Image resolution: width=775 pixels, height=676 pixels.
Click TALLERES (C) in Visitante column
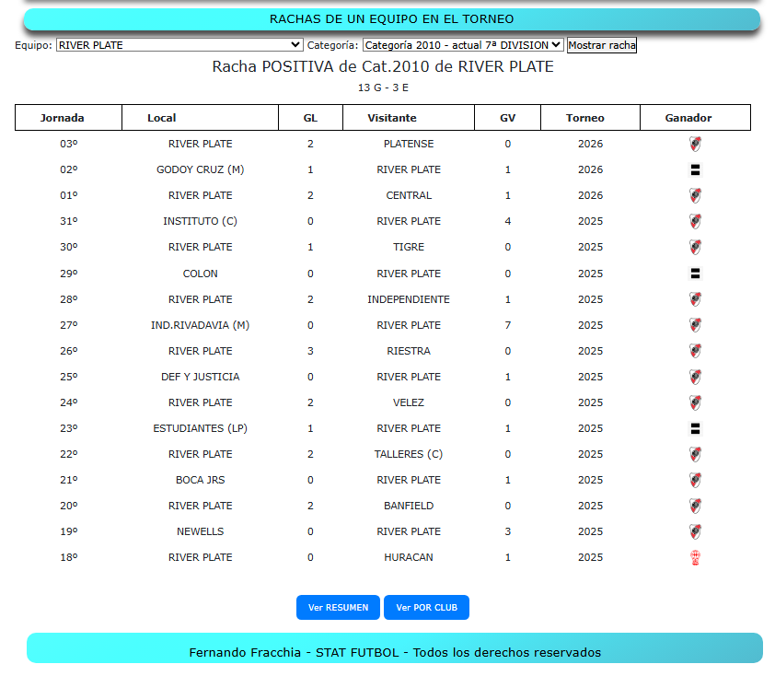pos(409,454)
